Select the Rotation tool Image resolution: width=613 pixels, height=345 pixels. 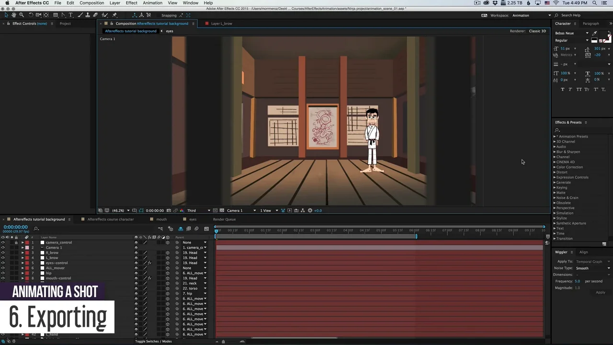pyautogui.click(x=31, y=15)
